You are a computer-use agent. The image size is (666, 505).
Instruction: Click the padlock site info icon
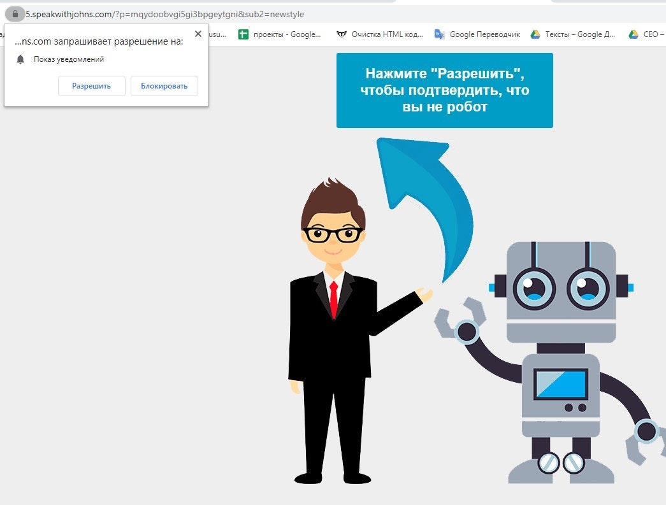tap(15, 13)
